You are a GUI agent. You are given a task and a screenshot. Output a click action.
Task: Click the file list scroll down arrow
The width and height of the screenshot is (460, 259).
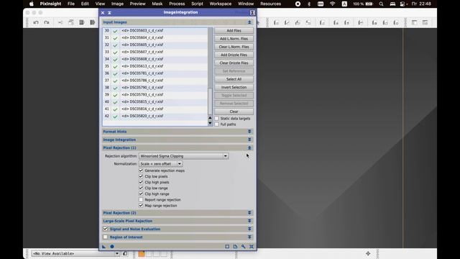point(210,123)
